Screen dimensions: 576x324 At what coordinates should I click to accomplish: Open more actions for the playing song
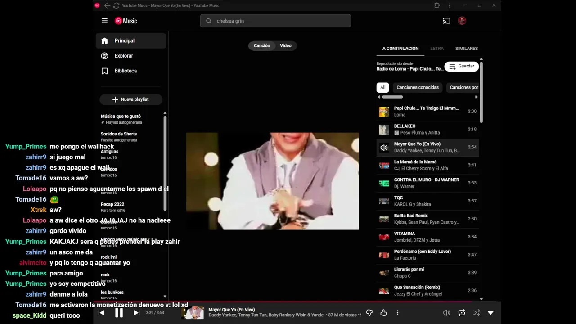tap(397, 313)
